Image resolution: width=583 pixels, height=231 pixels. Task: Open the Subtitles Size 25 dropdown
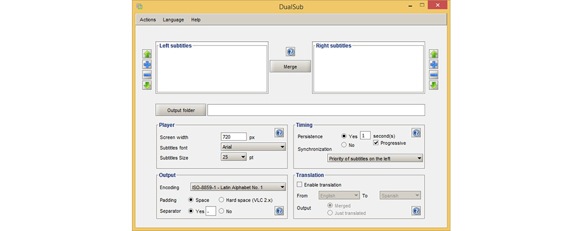click(233, 157)
